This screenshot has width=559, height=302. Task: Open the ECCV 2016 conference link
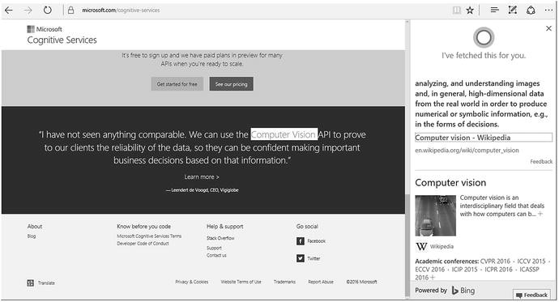pyautogui.click(x=430, y=270)
